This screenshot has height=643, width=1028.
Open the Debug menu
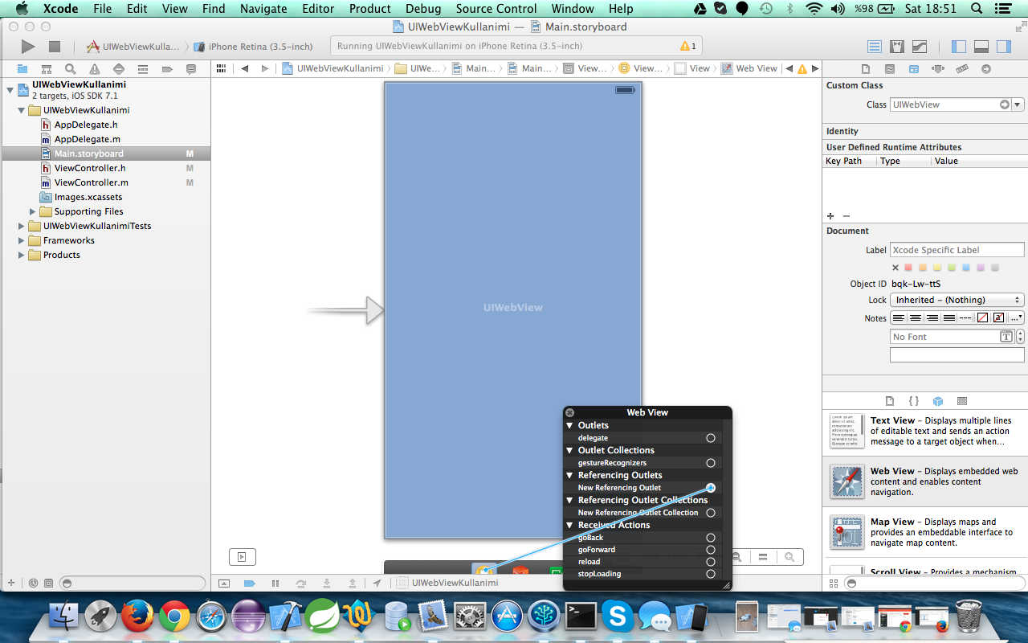point(423,9)
